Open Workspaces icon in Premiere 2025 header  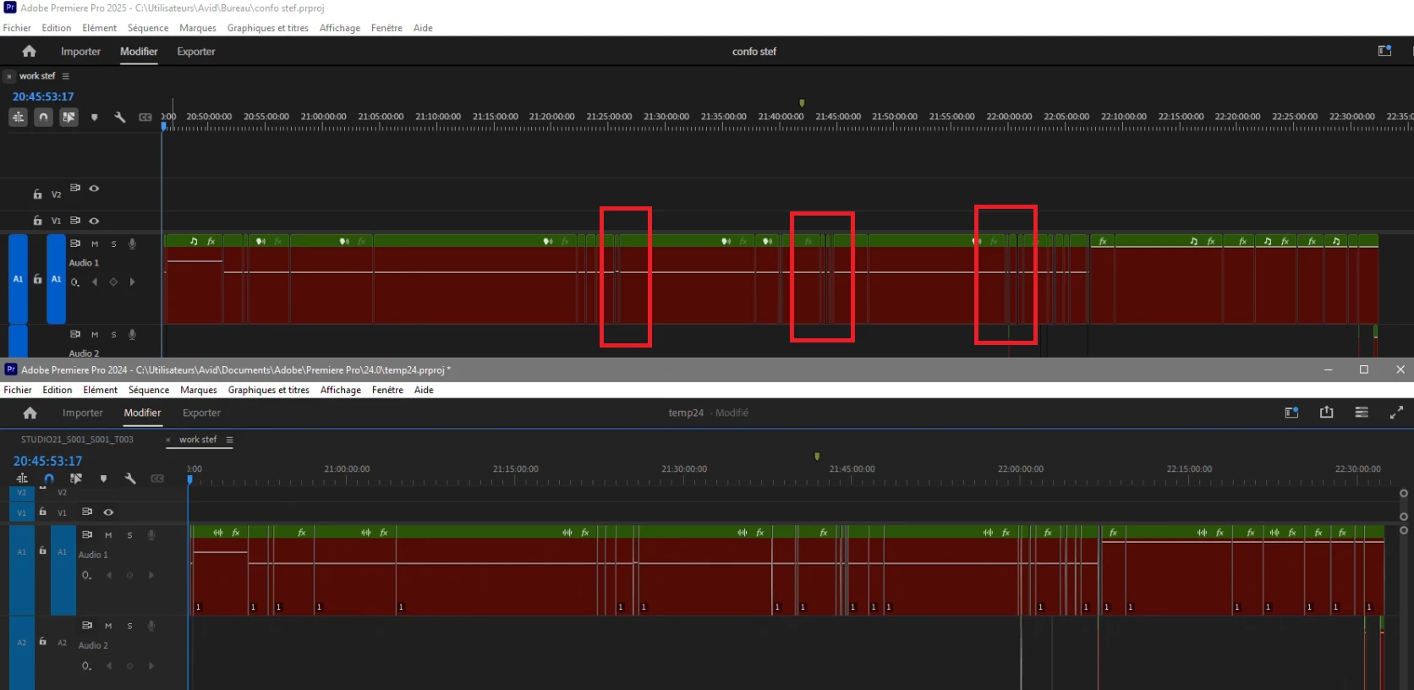[x=1384, y=51]
